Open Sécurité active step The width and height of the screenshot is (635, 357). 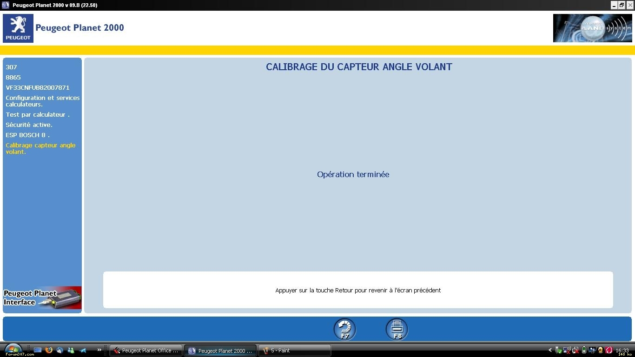(x=29, y=125)
